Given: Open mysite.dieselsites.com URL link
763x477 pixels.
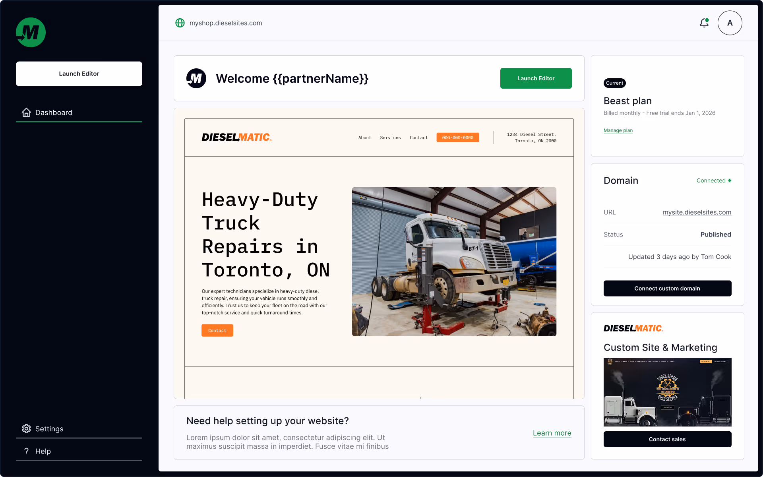Looking at the screenshot, I should pos(697,212).
